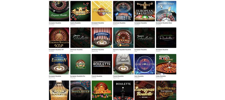Viewport: 225px width, 100px height.
Task: Select the Globe Roulette game tile
Action: (x=166, y=64)
